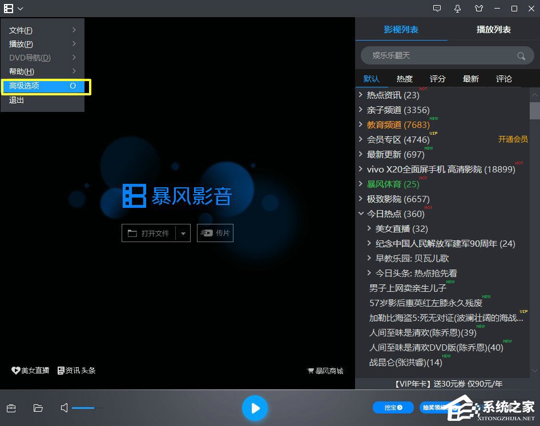This screenshot has width=540, height=426.
Task: Click the 传片 button
Action: (215, 233)
